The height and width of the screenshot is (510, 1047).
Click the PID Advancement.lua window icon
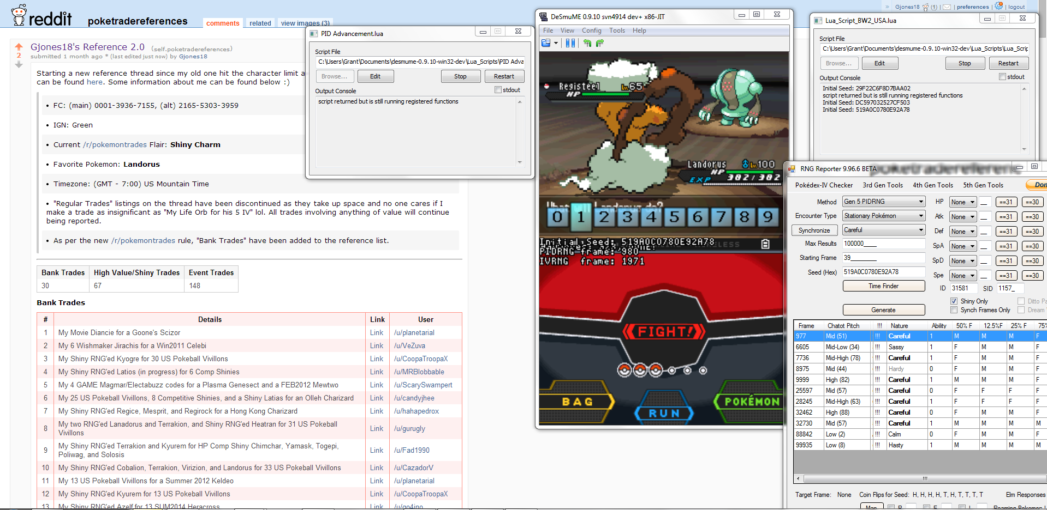click(314, 34)
